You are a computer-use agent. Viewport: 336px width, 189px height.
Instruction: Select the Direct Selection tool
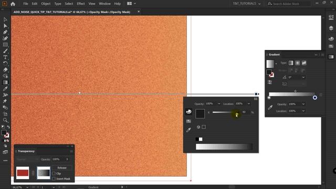pos(5,26)
